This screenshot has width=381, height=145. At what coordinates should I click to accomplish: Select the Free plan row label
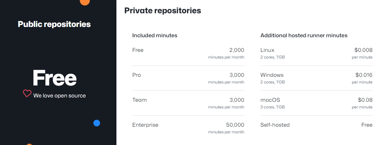click(138, 50)
